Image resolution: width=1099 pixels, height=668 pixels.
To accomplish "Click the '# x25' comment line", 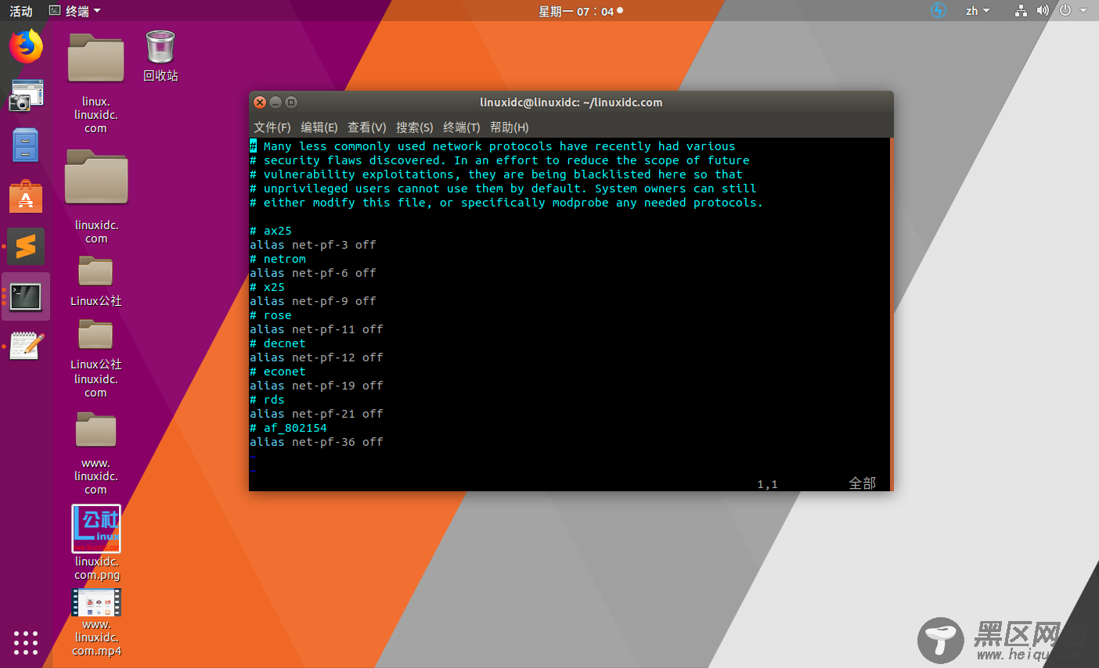I will click(x=267, y=287).
